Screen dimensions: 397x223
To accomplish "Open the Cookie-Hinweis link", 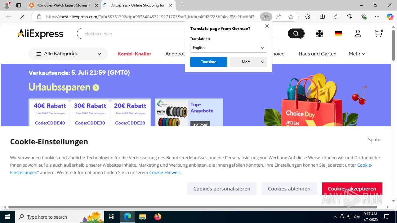I will (165, 173).
